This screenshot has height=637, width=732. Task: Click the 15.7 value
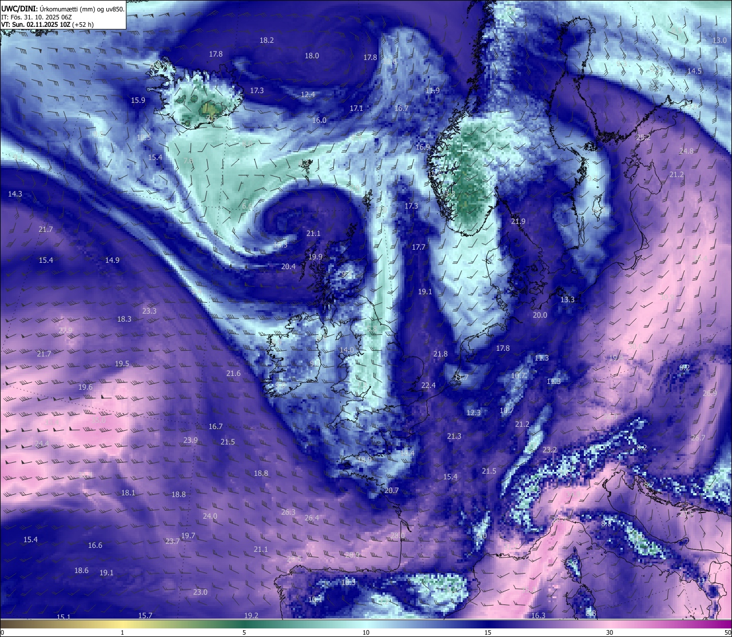pyautogui.click(x=145, y=615)
